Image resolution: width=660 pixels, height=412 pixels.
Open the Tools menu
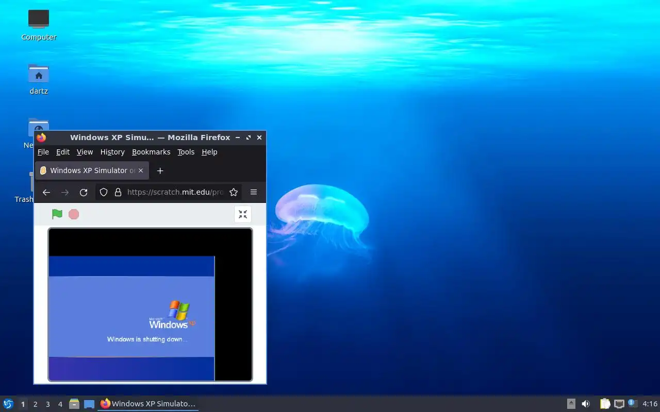(186, 152)
